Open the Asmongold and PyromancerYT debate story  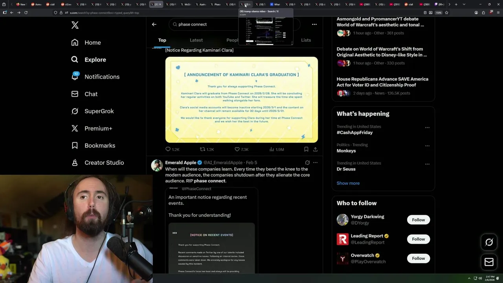point(380,22)
